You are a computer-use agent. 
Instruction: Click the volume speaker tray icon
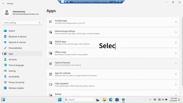click(163, 100)
